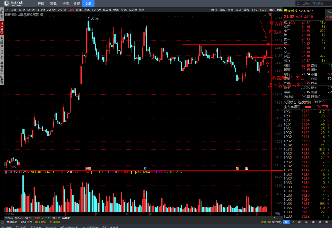
Task: Click the chart zoom-in plus button
Action: pyautogui.click(x=275, y=218)
